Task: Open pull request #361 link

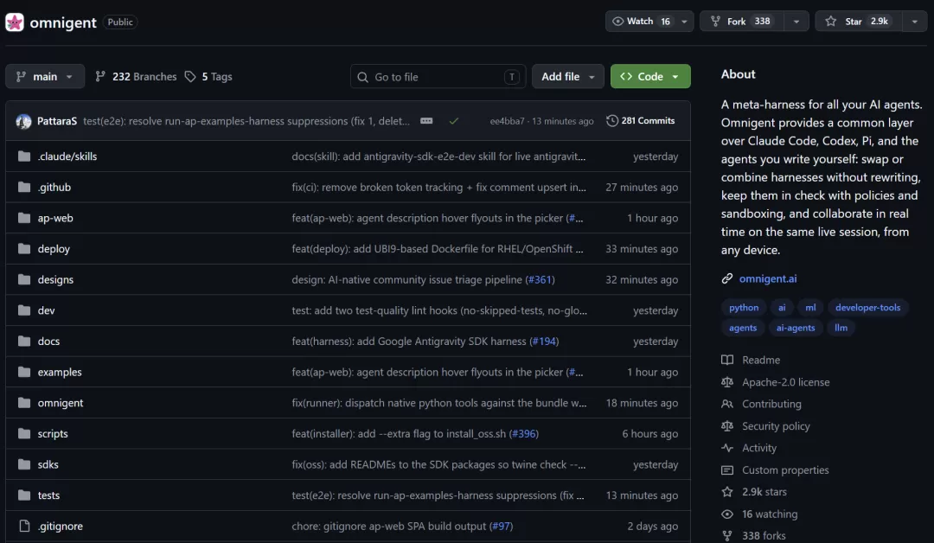Action: [541, 279]
